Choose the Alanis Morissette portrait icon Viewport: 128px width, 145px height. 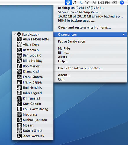pyautogui.click(x=19, y=39)
